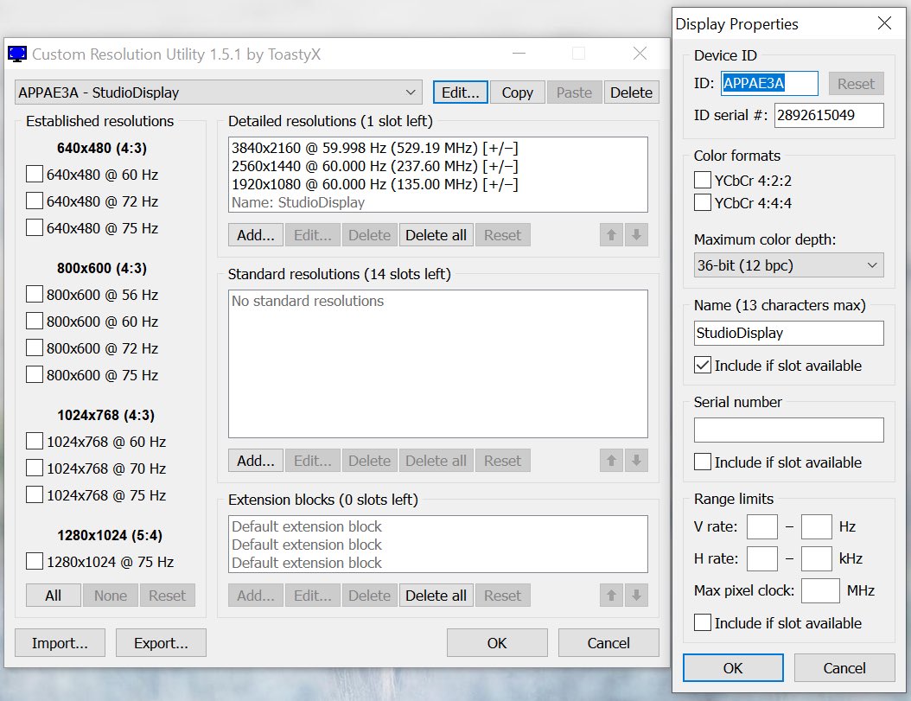Add a detailed resolution

point(256,235)
